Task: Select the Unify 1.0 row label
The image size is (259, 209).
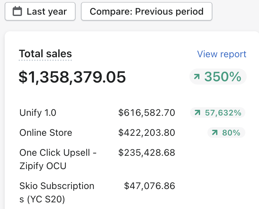Action: 38,113
